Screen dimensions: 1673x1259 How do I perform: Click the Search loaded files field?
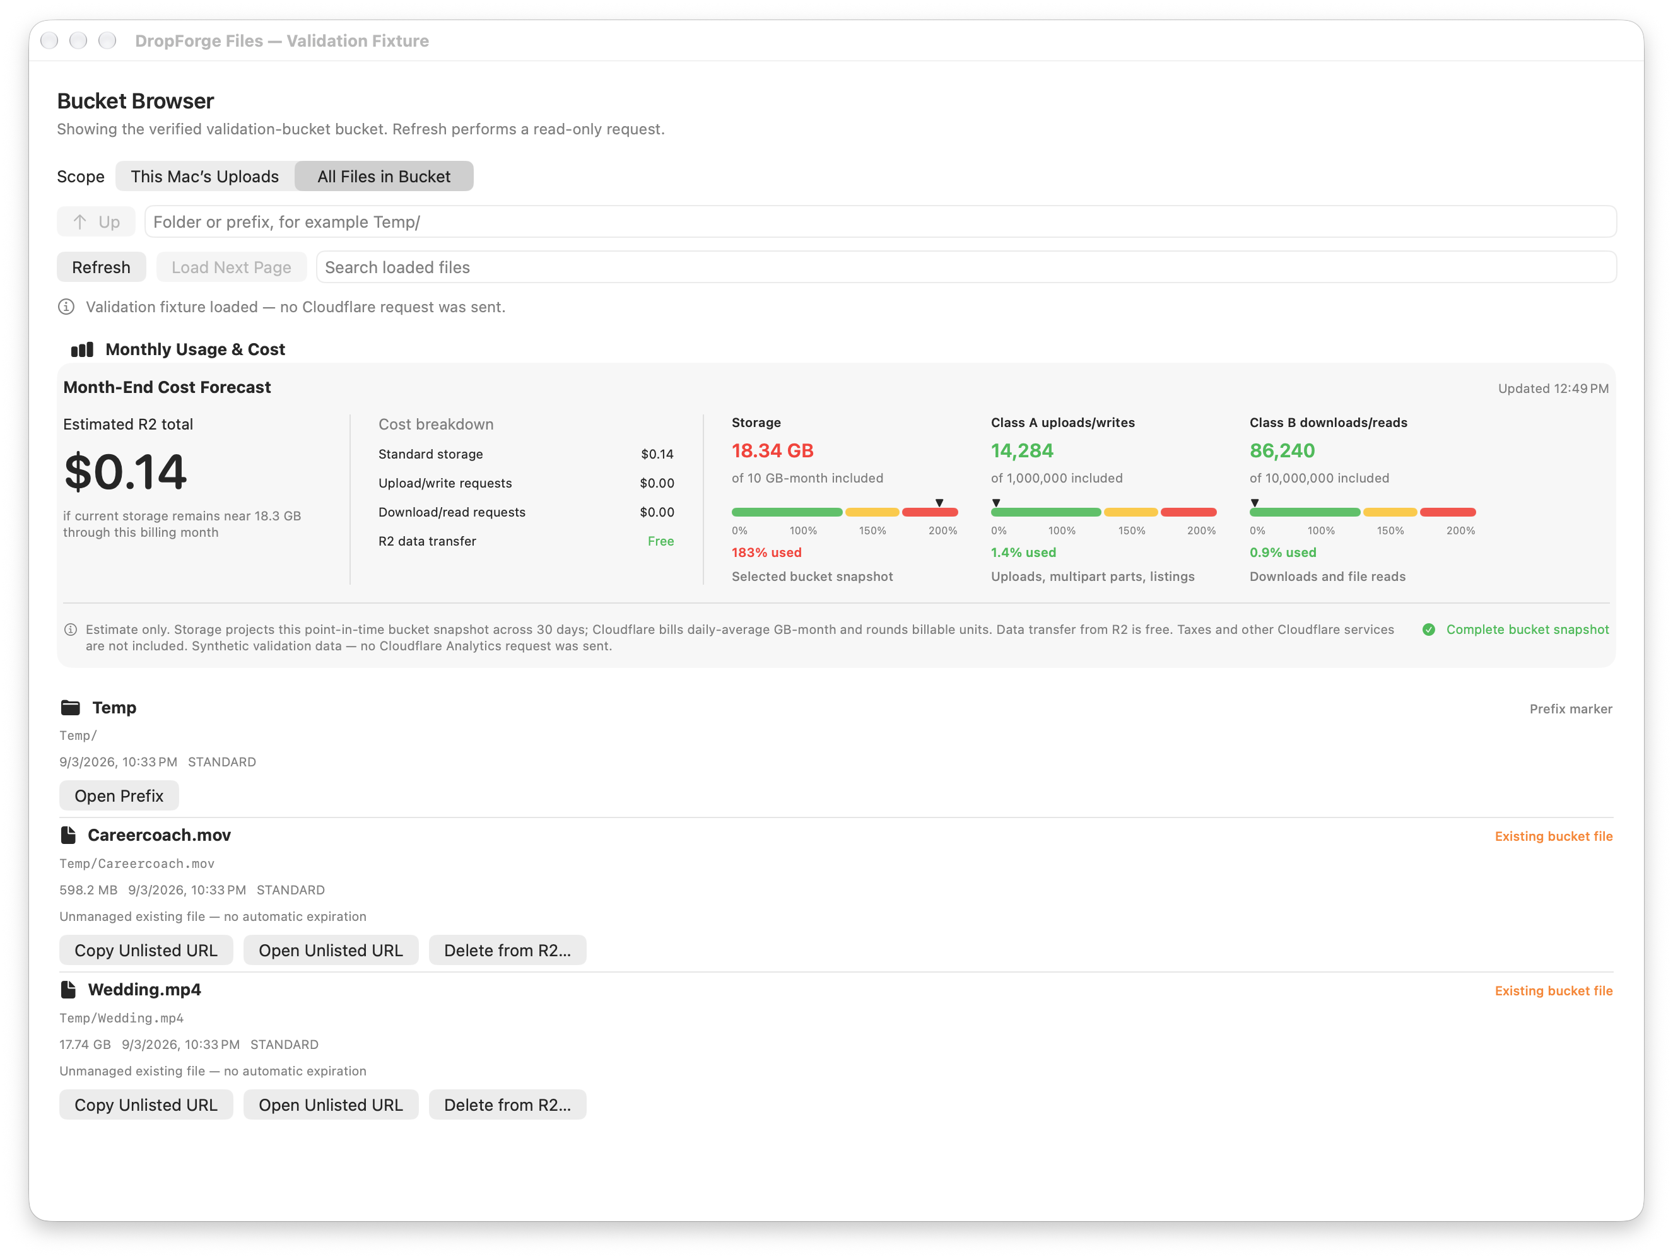click(966, 267)
